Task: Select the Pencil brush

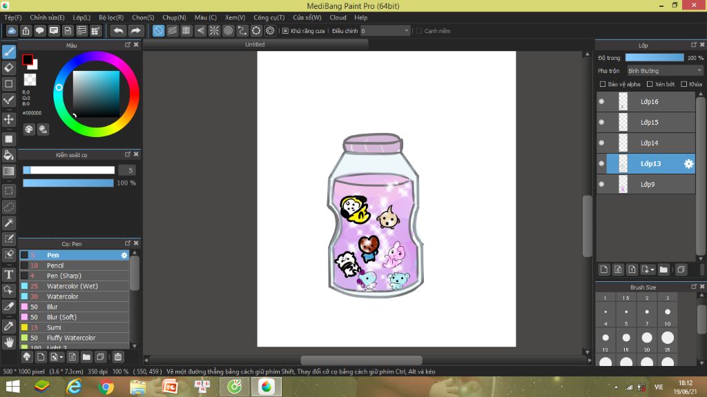Action: pos(75,265)
